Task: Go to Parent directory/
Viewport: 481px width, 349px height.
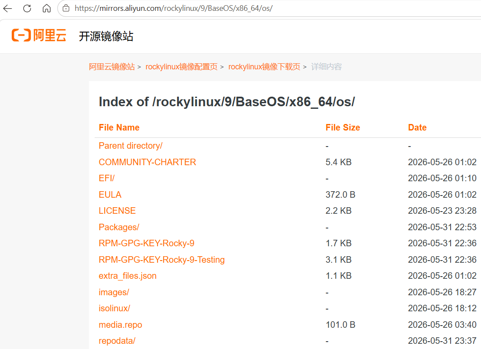Action: 130,146
